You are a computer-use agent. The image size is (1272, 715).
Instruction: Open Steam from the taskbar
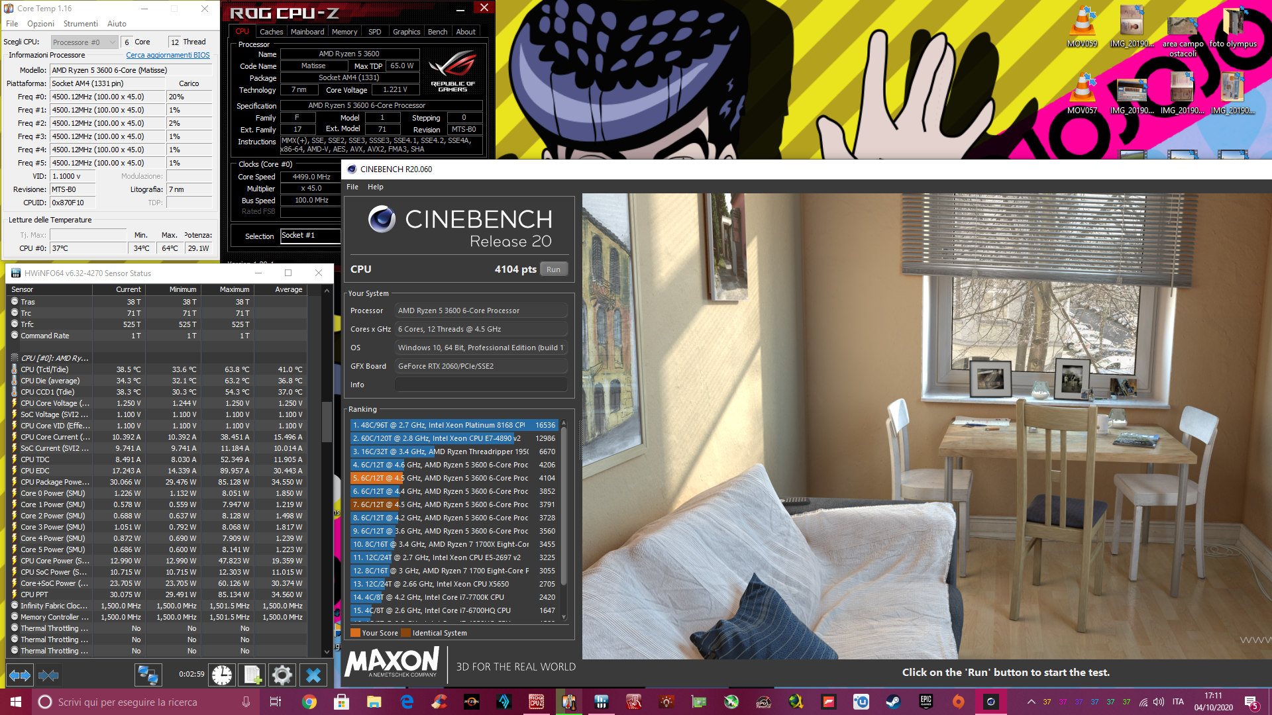(x=893, y=702)
